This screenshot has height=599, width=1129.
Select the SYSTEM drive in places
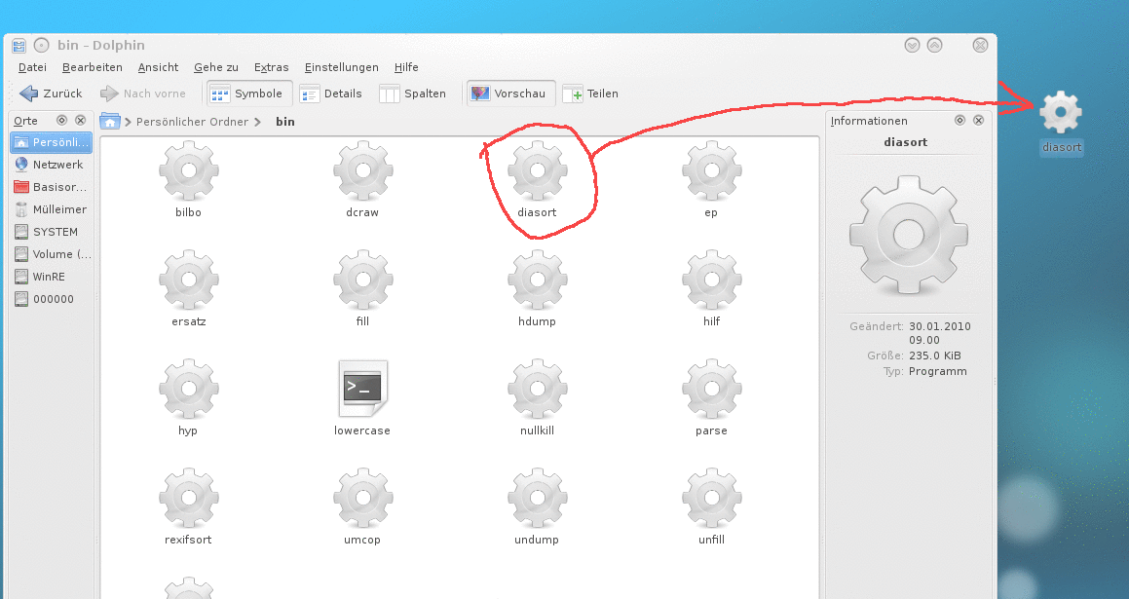[55, 232]
